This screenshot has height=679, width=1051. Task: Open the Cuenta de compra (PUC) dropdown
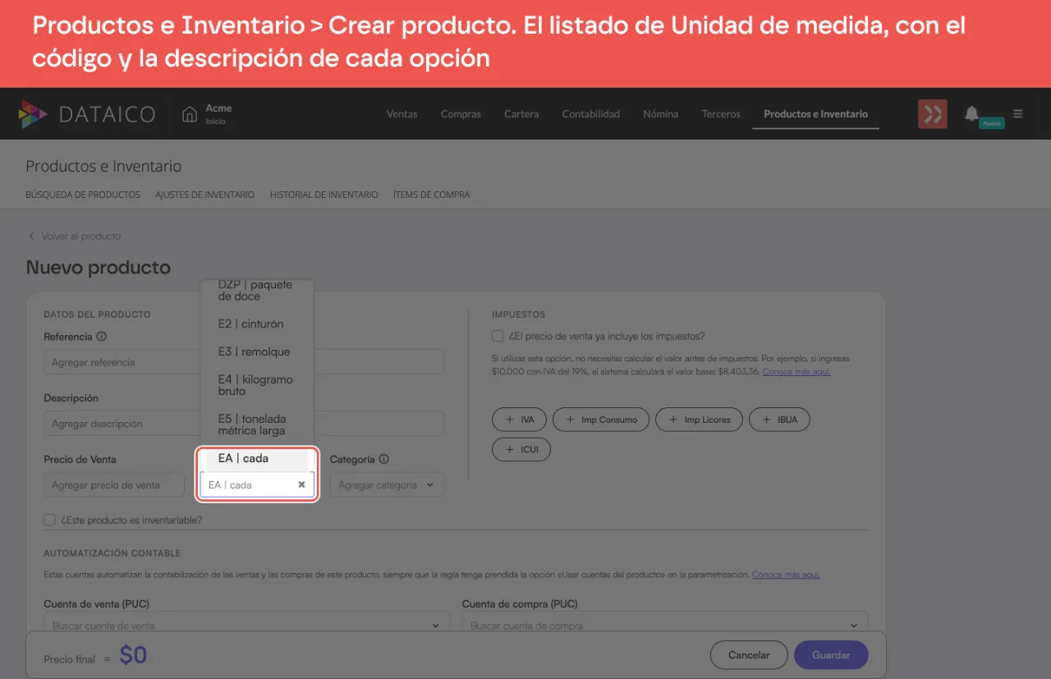664,626
